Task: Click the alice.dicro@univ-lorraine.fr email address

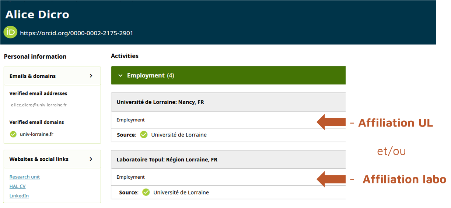Action: click(x=39, y=105)
